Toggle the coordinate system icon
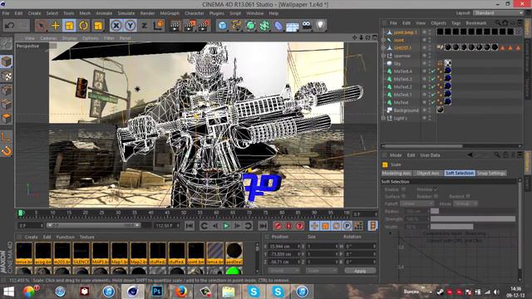 click(x=159, y=26)
